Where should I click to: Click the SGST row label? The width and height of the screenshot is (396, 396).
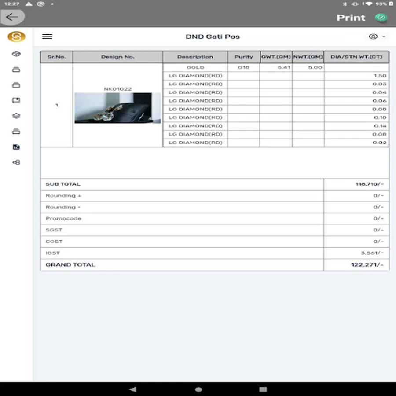tap(54, 230)
